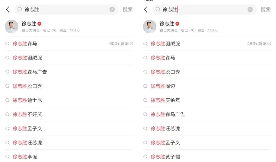Open the profile avatar in right panel
Image resolution: width=276 pixels, height=162 pixels.
pos(150,27)
